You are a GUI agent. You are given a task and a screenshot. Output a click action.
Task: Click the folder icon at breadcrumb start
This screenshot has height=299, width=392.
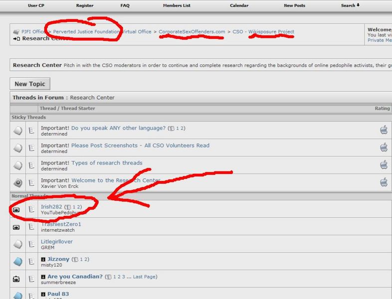click(x=16, y=32)
